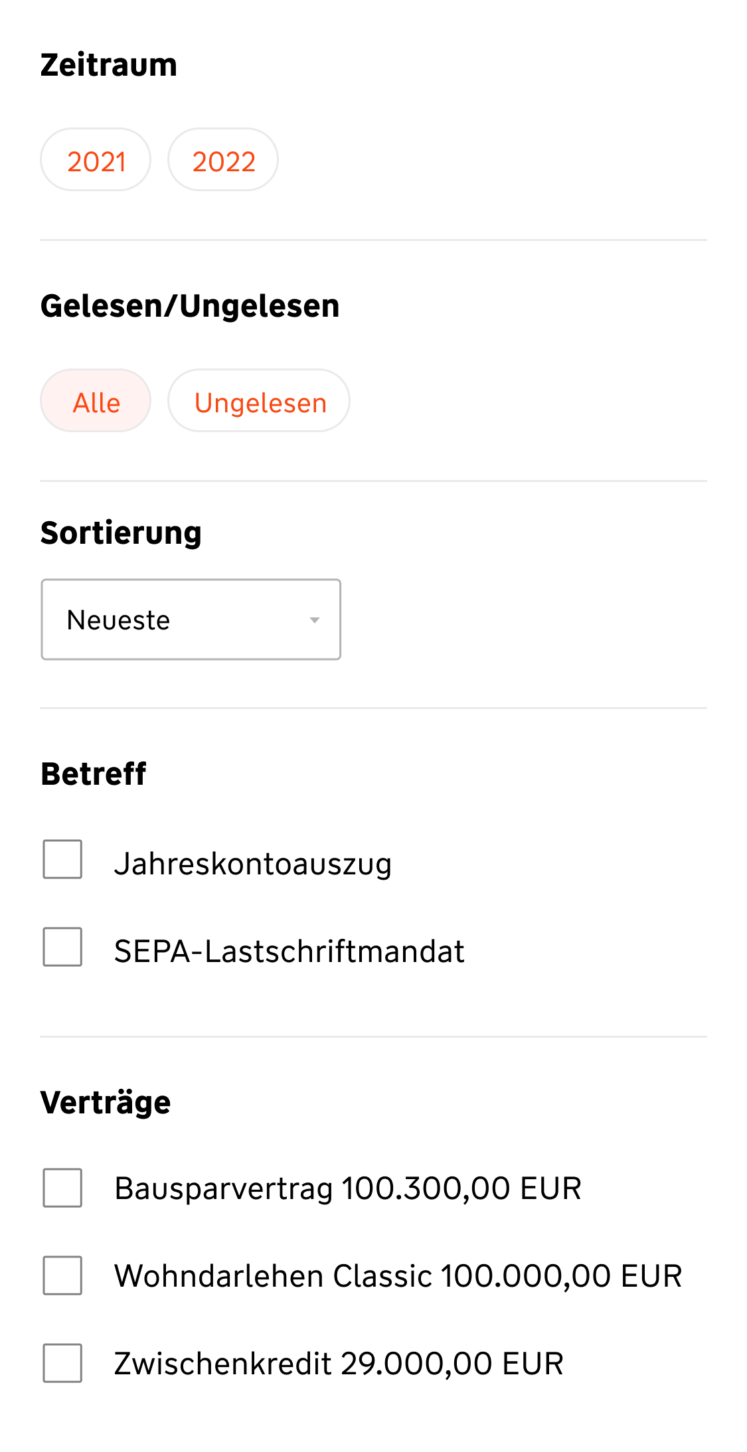Click the Verträge section heading
747x1452 pixels.
pos(106,1103)
